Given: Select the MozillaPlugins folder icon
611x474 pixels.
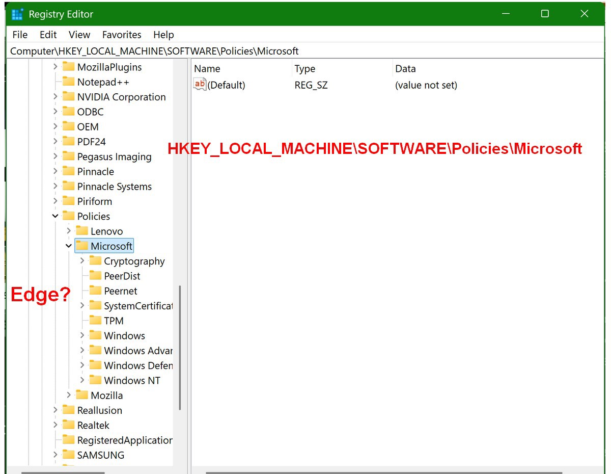Looking at the screenshot, I should point(68,67).
